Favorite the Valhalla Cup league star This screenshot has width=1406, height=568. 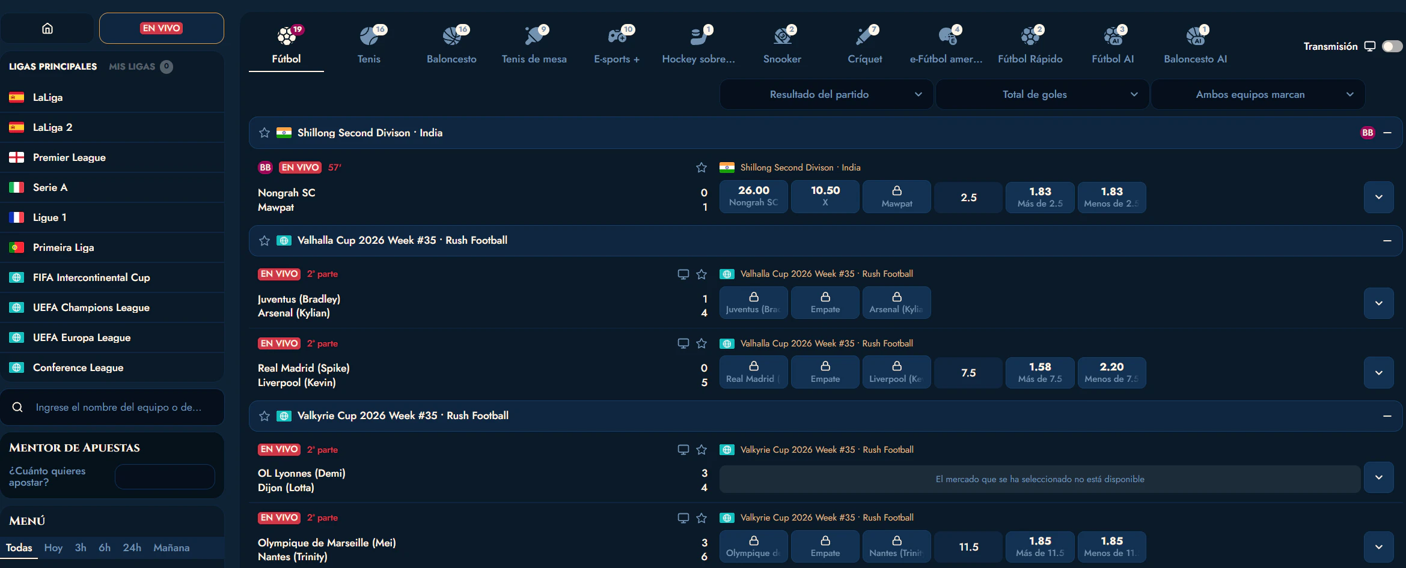[x=264, y=241]
